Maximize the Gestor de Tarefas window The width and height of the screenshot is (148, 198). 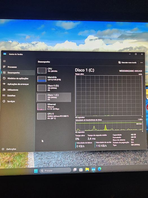136,54
